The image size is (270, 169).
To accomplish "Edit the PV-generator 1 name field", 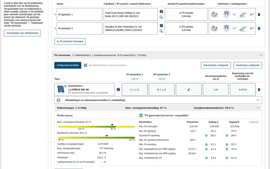I will click(x=80, y=14).
